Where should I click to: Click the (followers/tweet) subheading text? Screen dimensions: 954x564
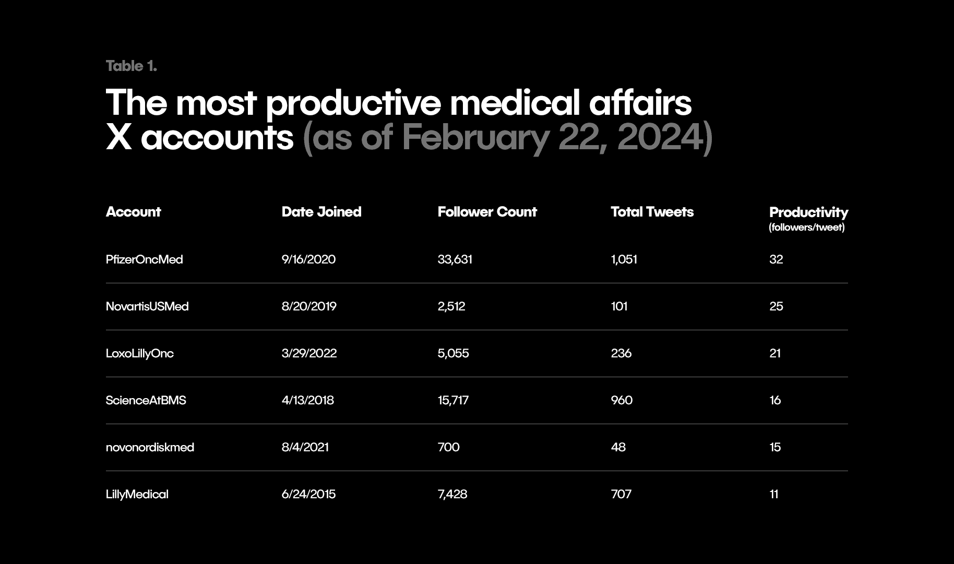806,227
